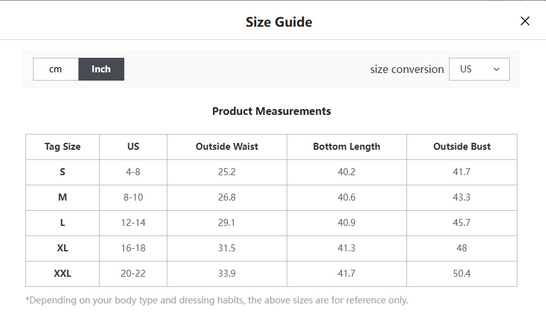Viewport: 546px width, 318px height.
Task: Select the XXL tag size row
Action: coord(271,274)
